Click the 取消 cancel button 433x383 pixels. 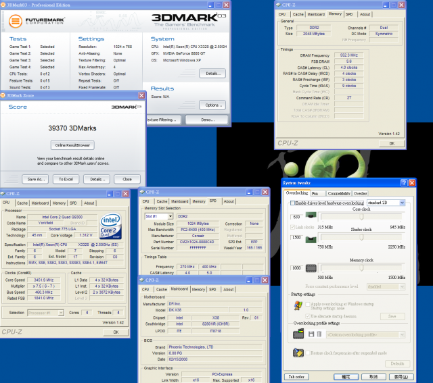click(x=373, y=377)
